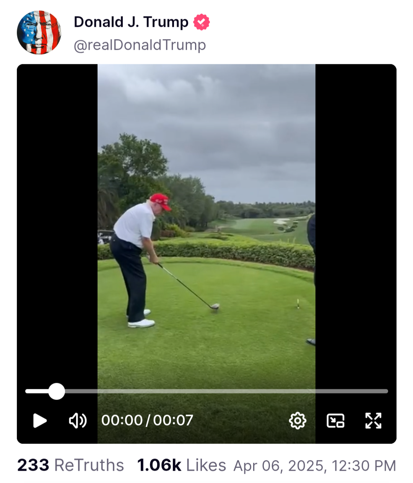Open post timestamp Apr 06, 2025

(315, 466)
